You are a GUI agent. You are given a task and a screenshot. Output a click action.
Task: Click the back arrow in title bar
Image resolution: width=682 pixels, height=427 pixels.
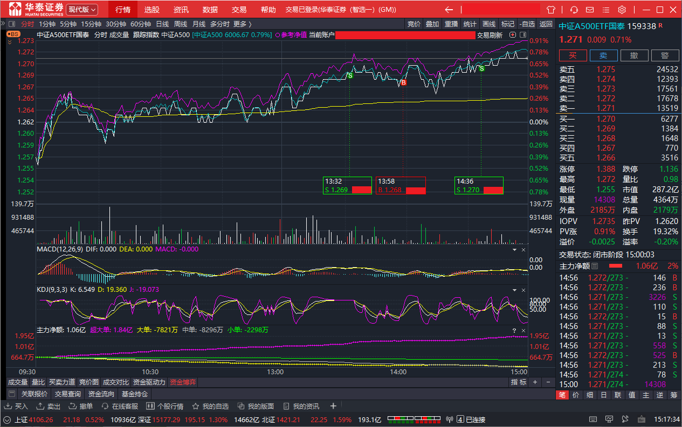[x=449, y=10]
